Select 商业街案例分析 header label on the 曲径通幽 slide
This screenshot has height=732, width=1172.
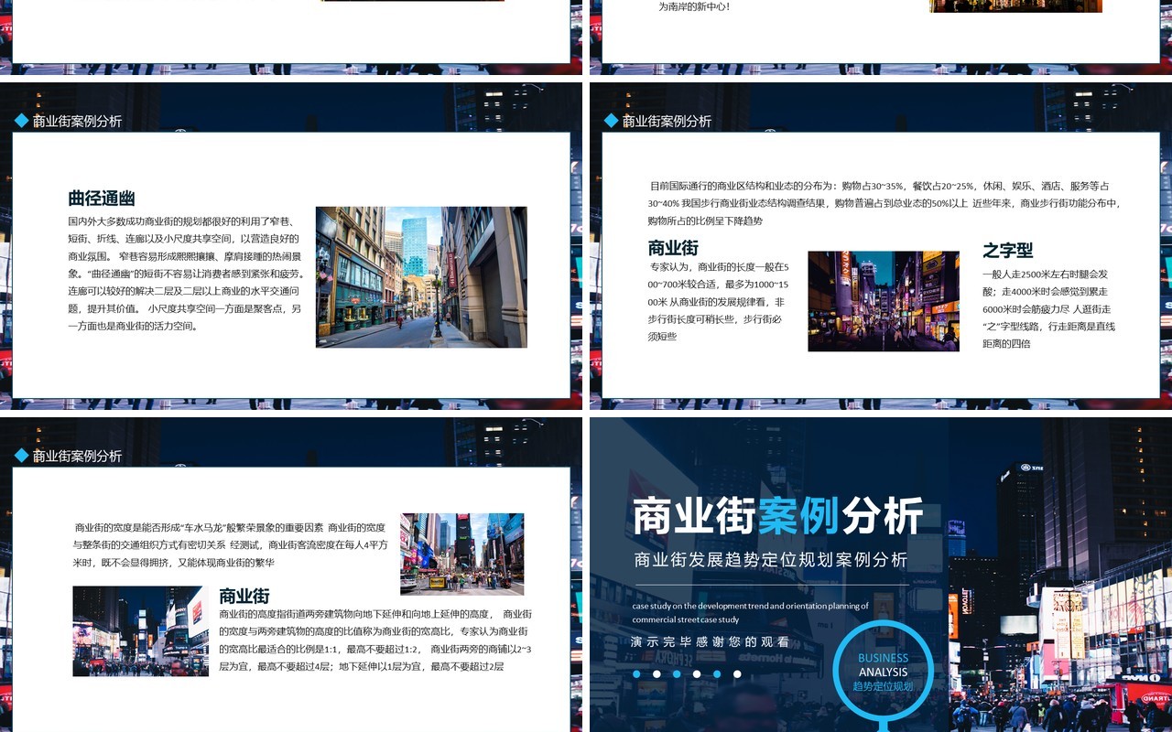pyautogui.click(x=77, y=121)
